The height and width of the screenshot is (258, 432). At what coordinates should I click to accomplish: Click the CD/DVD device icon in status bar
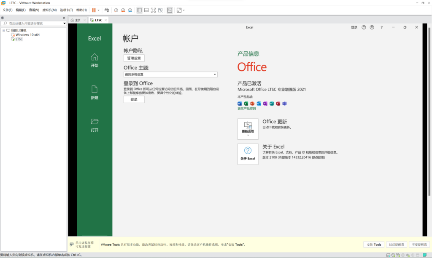[x=393, y=255]
